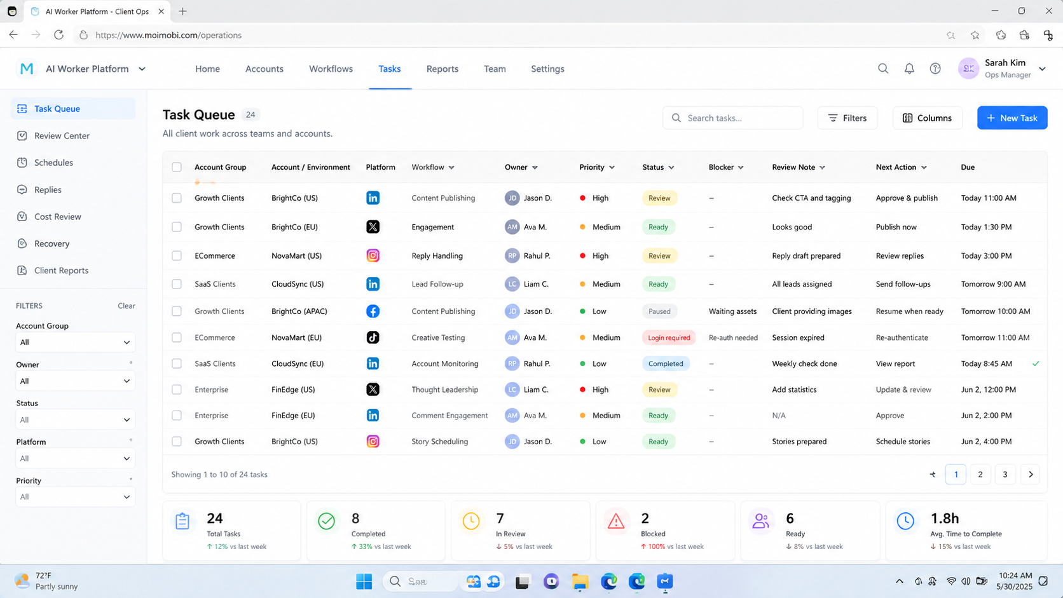Sort by the Workflow column header
The height and width of the screenshot is (598, 1063).
432,167
